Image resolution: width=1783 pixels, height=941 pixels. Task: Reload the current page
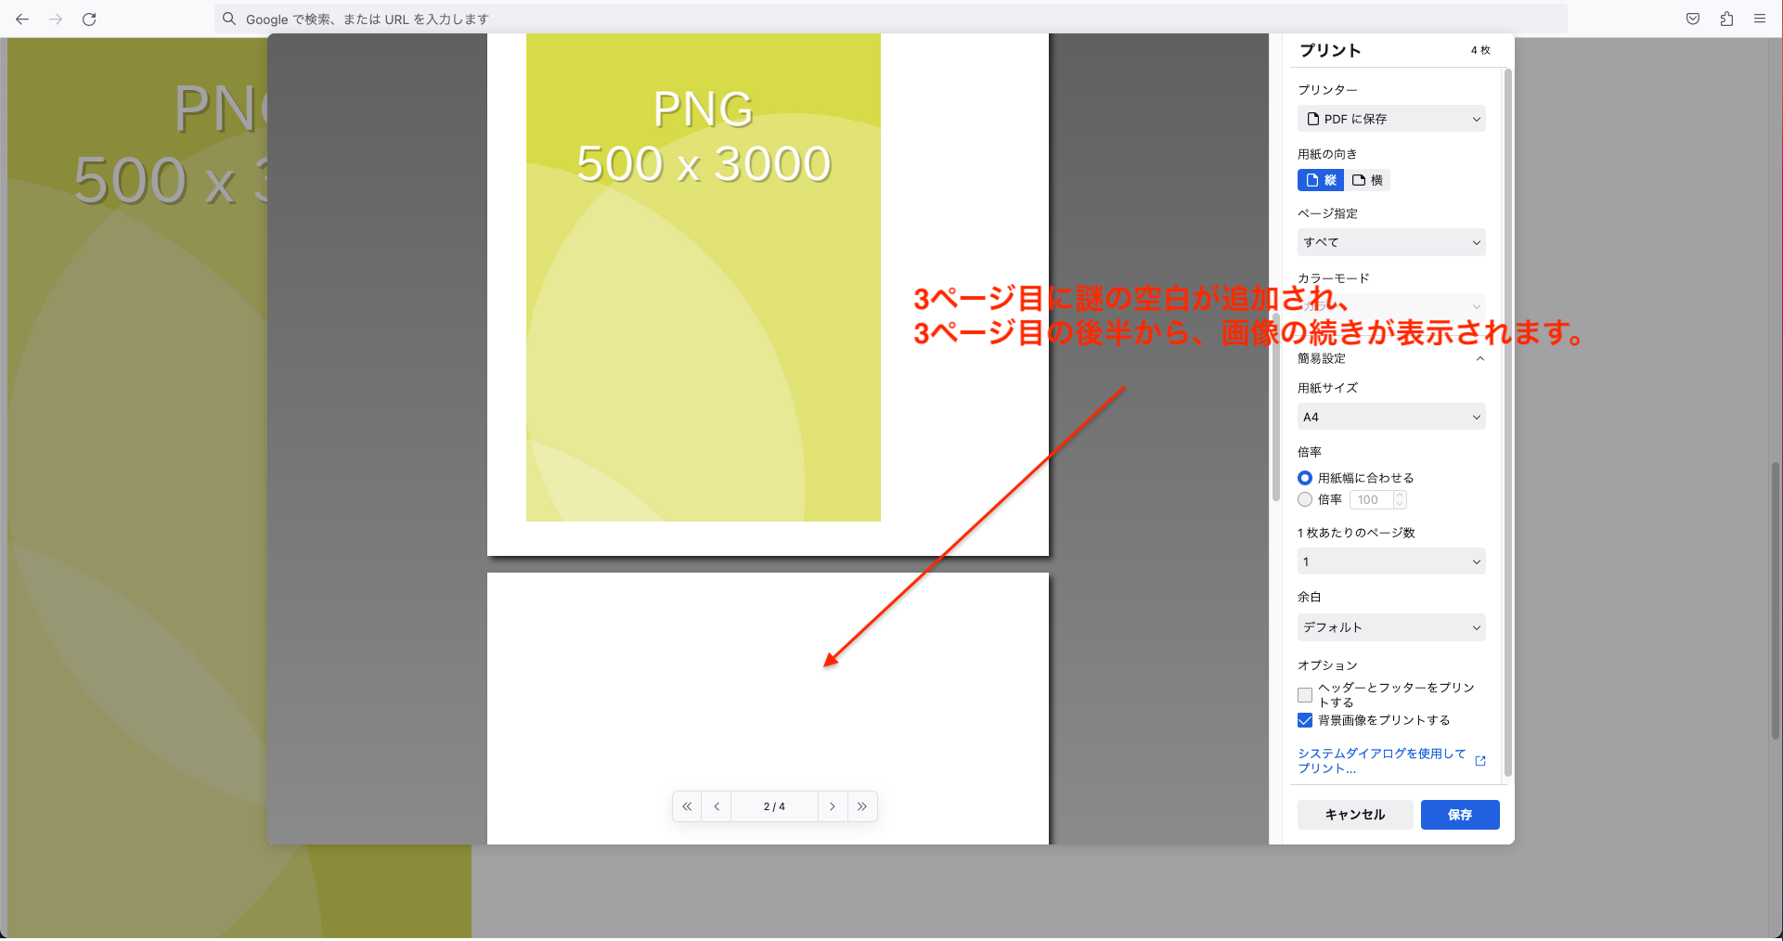point(89,19)
